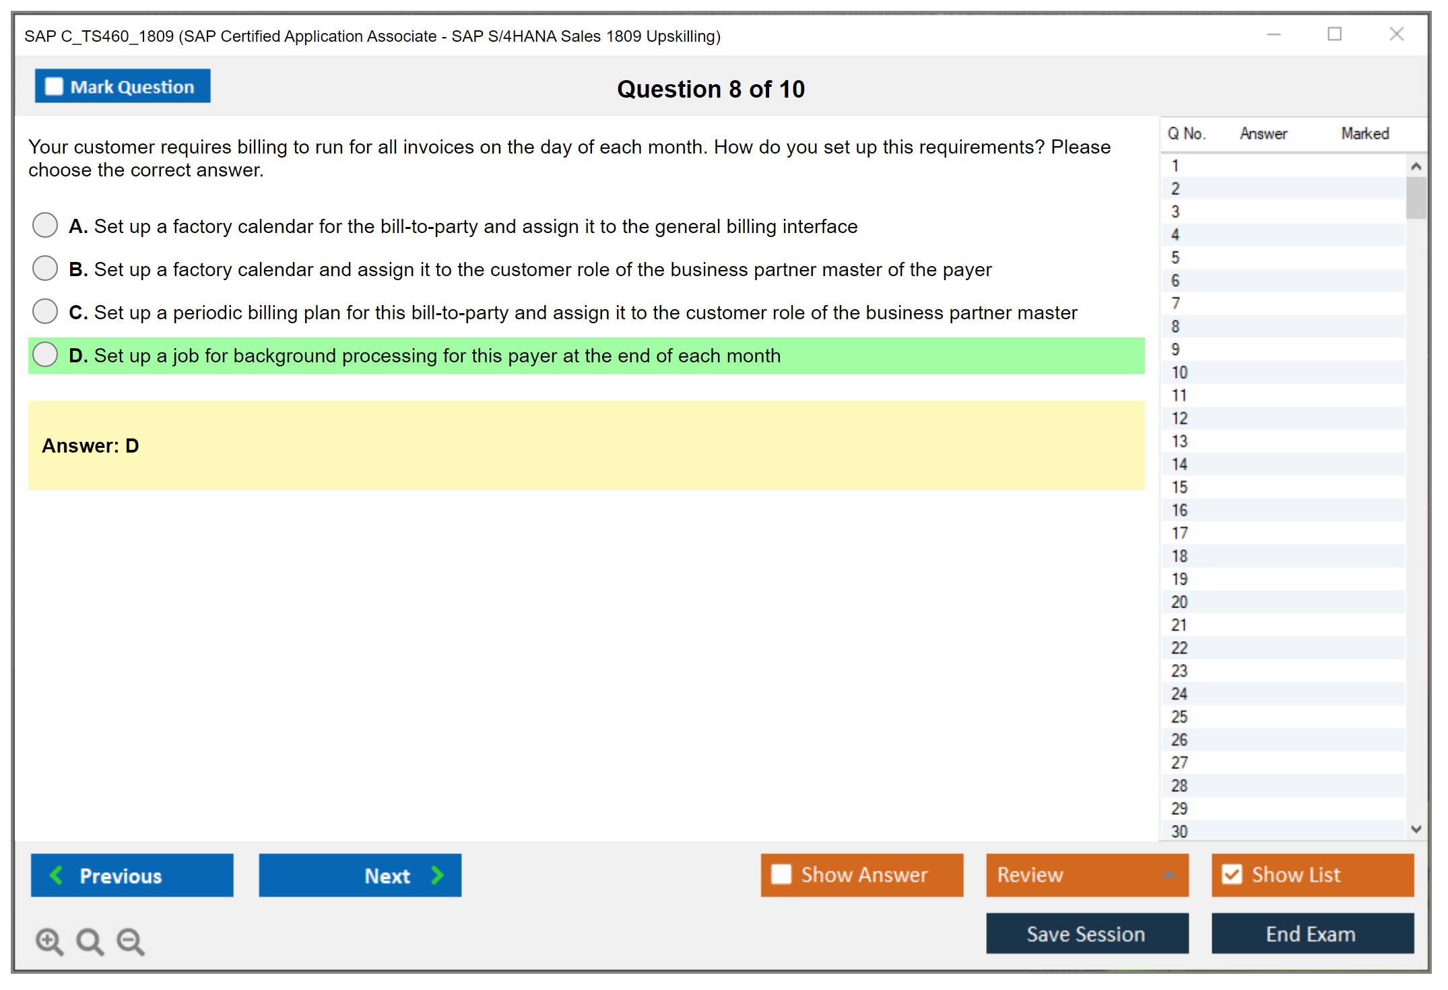1448x990 pixels.
Task: Click the reset zoom magnifier icon
Action: [90, 941]
